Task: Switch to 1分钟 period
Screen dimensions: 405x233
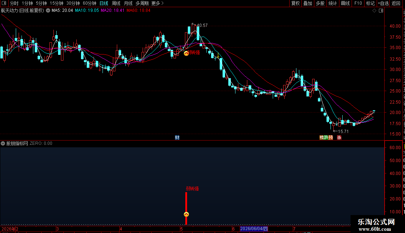Action: (x=27, y=3)
